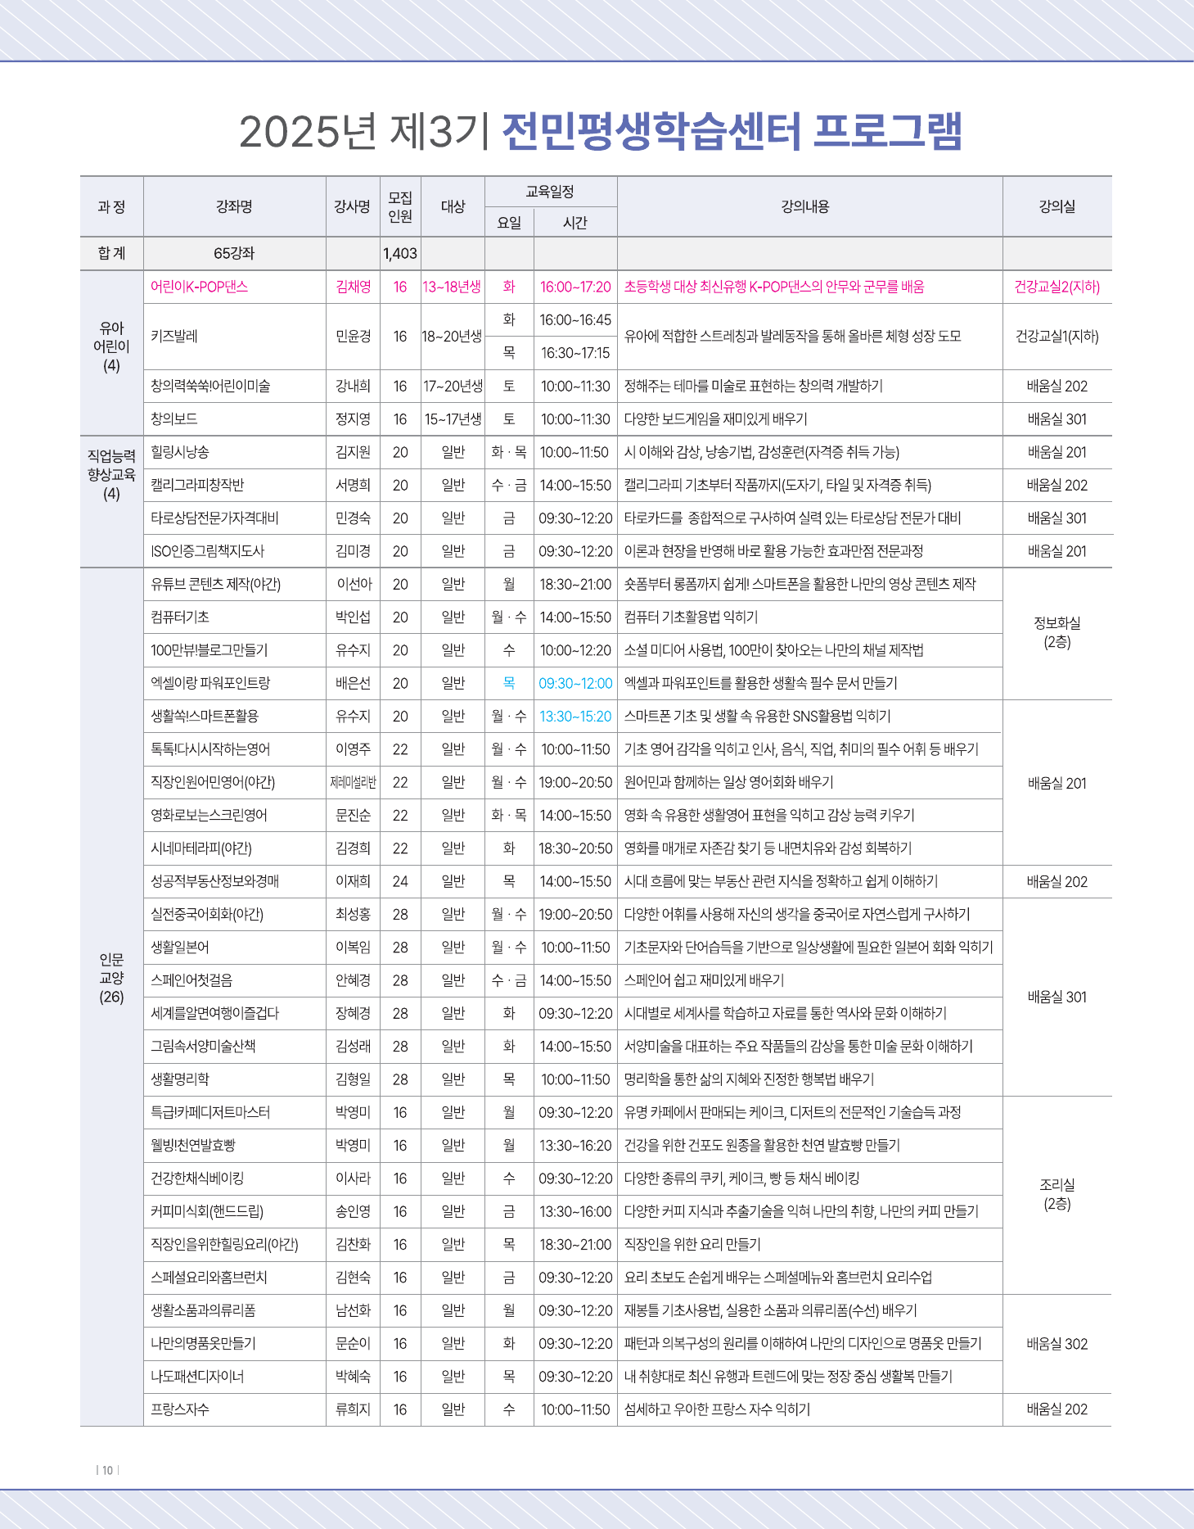Click the category 직업능력 향상교육 (4)
The height and width of the screenshot is (1529, 1194).
(111, 474)
